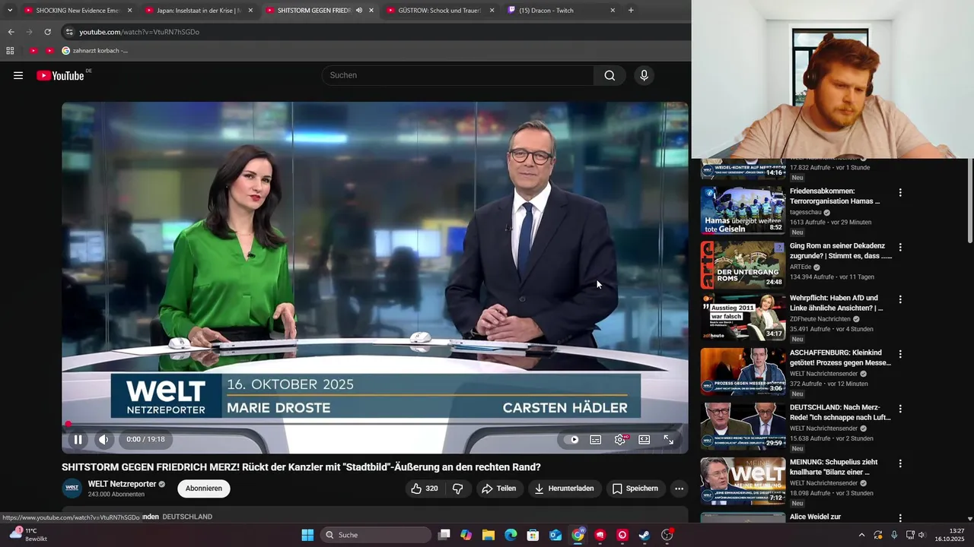974x547 pixels.
Task: Click the red video progress bar
Action: (x=375, y=425)
